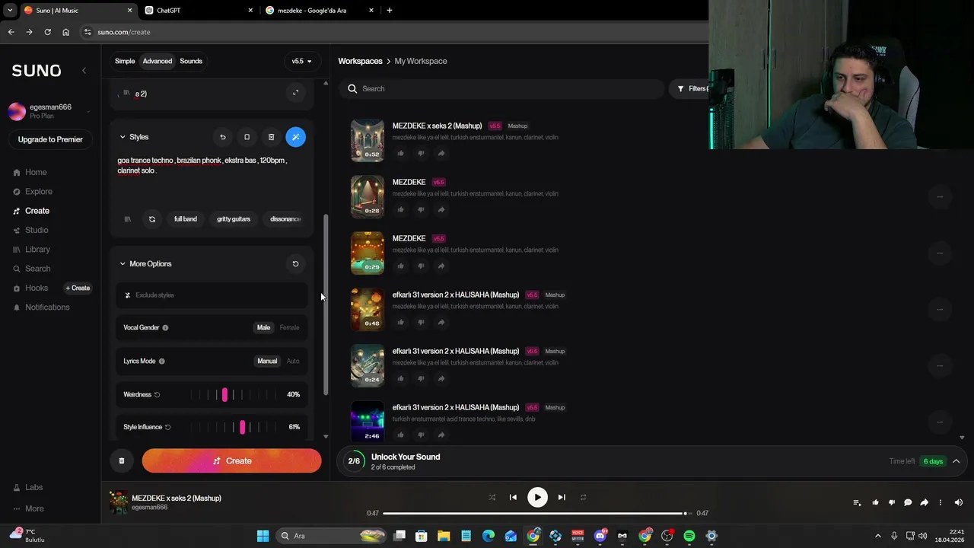974x548 pixels.
Task: Open the v5.5 model version dropdown
Action: click(301, 61)
